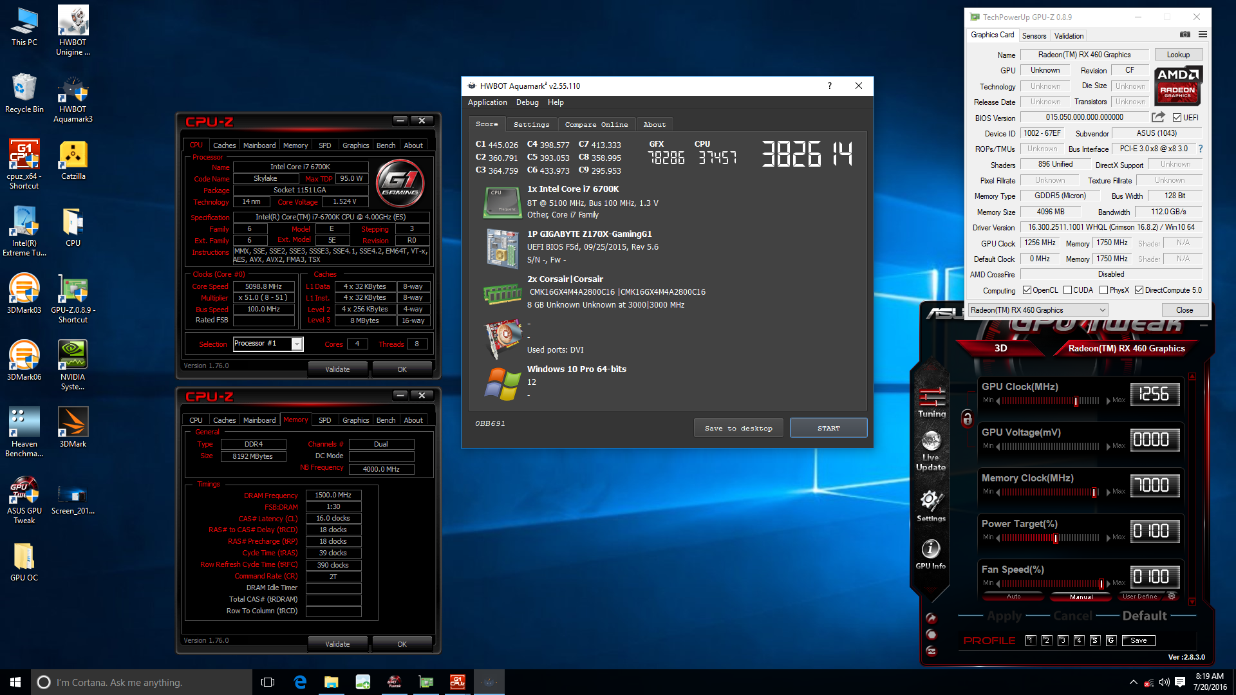The width and height of the screenshot is (1236, 695).
Task: Click the Memory Clock Min decrease arrow
Action: click(x=998, y=492)
